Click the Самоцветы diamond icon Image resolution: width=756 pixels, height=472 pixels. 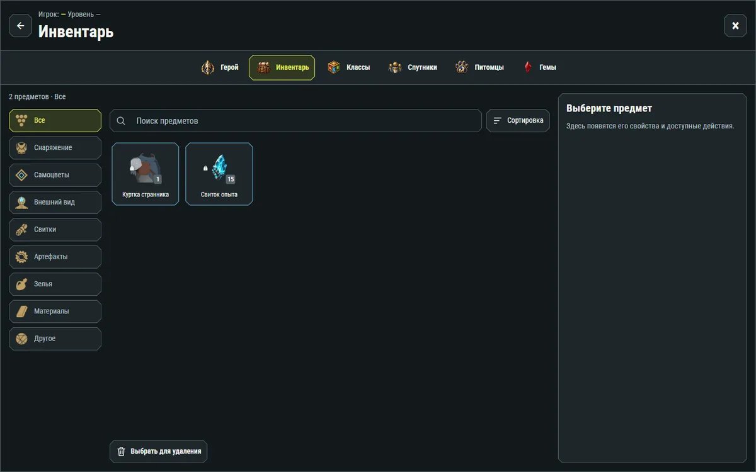click(x=22, y=175)
